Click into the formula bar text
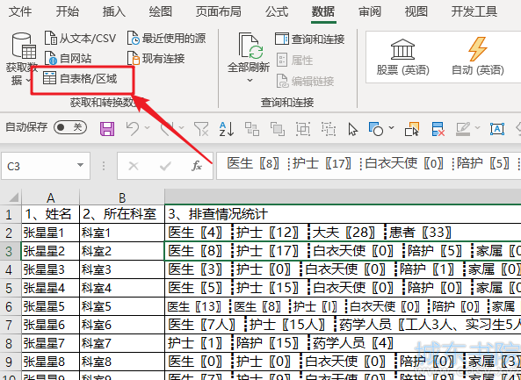The height and width of the screenshot is (380, 521). (368, 166)
